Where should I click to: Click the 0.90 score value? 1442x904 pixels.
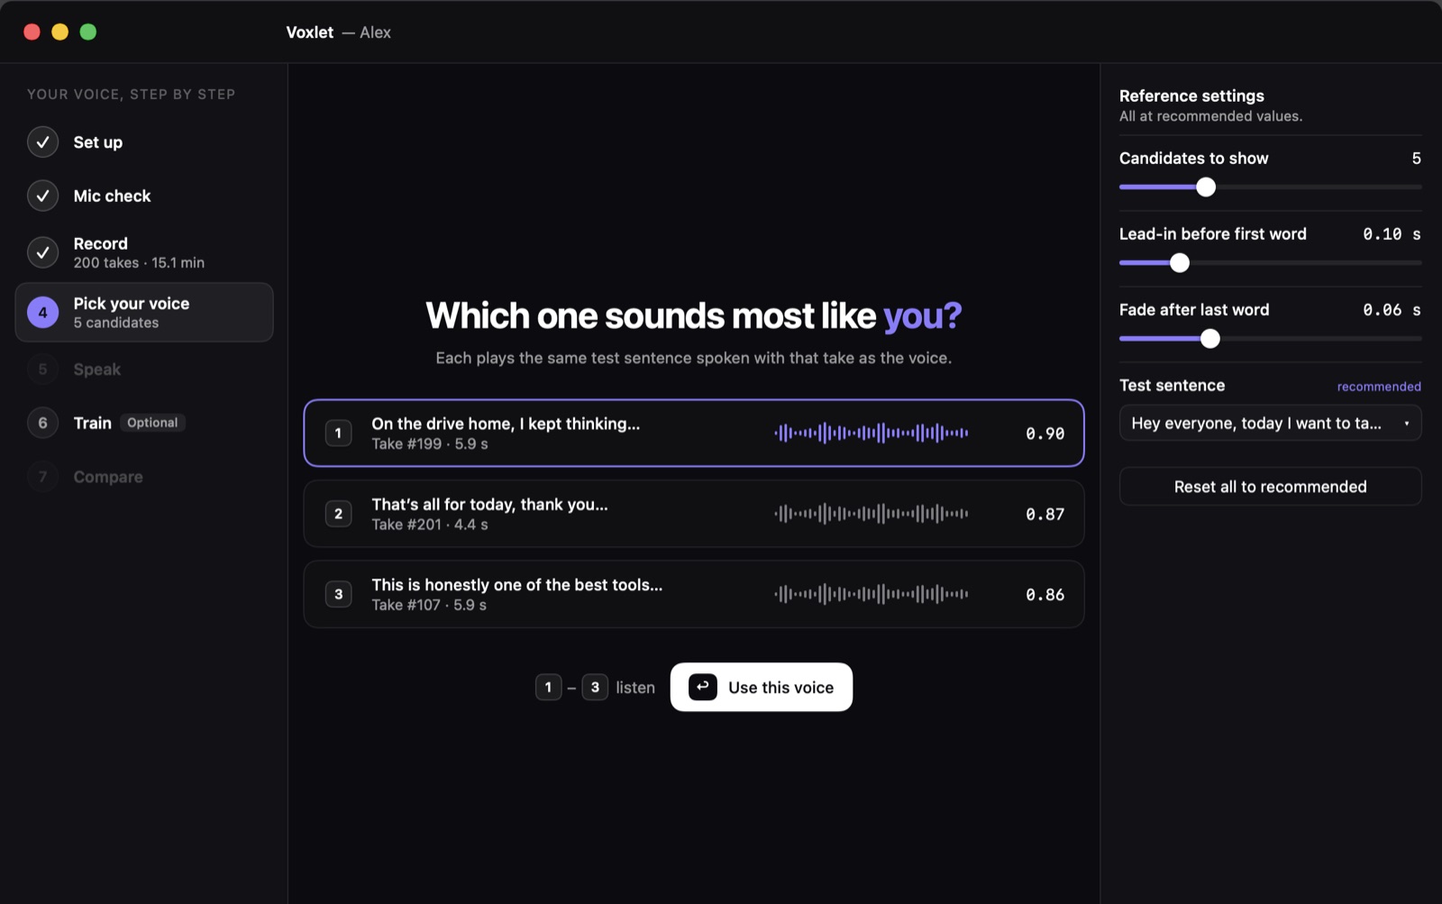(x=1045, y=434)
